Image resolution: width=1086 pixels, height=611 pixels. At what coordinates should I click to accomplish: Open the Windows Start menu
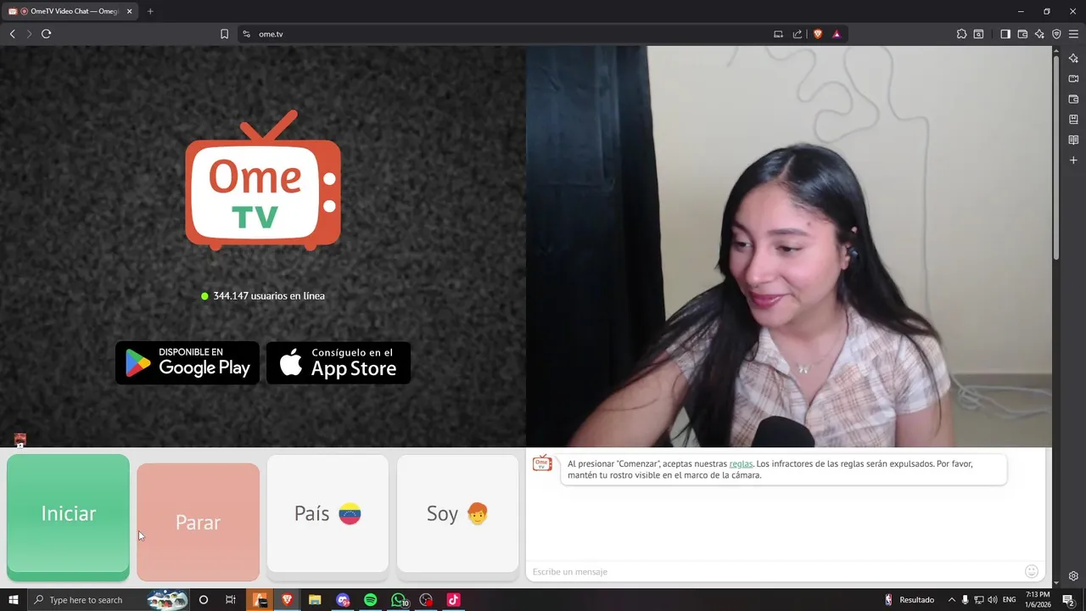point(14,600)
